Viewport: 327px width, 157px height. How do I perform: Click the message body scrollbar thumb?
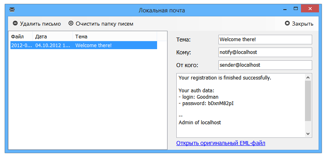click(308, 101)
